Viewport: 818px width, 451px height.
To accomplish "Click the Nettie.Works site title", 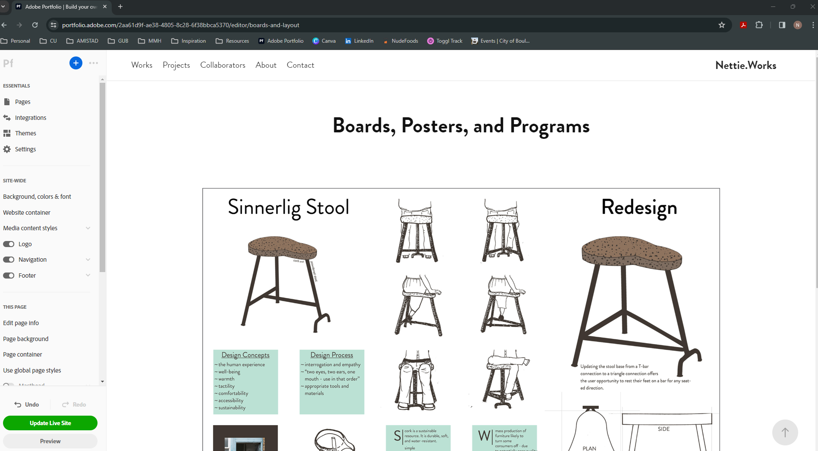I will pos(746,65).
